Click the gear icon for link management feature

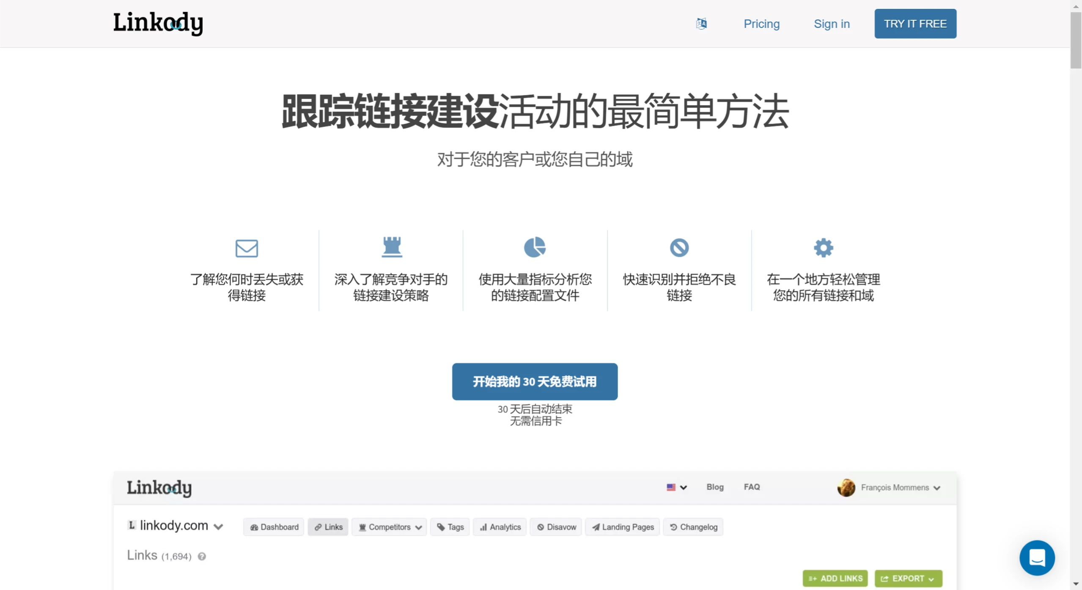tap(823, 248)
